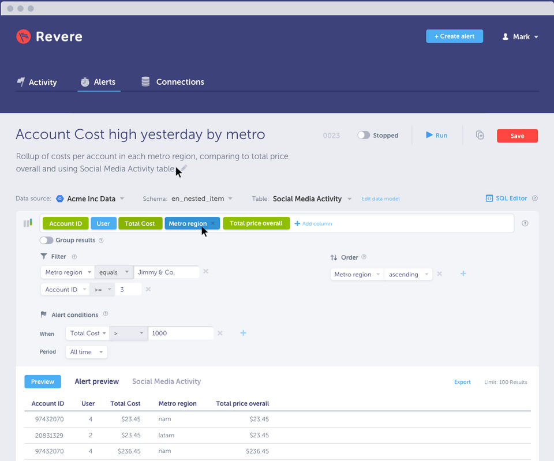This screenshot has height=461, width=554.
Task: Click the Acme Inc Data source icon
Action: coord(59,198)
